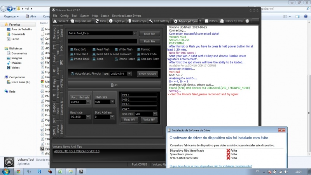311x175 pixels.
Task: Expand the Advanced form dropdown arrow
Action: click(200, 21)
